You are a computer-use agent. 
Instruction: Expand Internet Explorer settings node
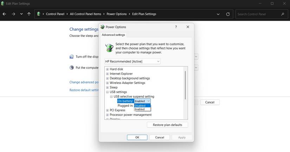tap(107, 74)
